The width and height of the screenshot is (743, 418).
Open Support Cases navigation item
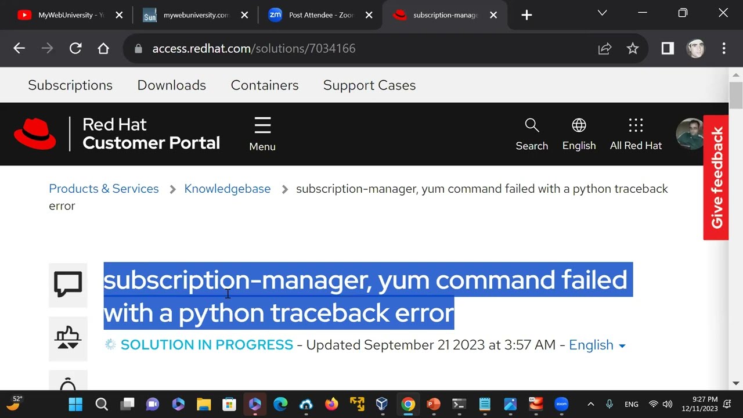pos(370,85)
